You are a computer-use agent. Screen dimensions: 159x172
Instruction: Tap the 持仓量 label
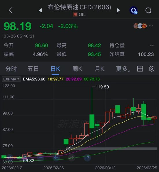point(117,45)
